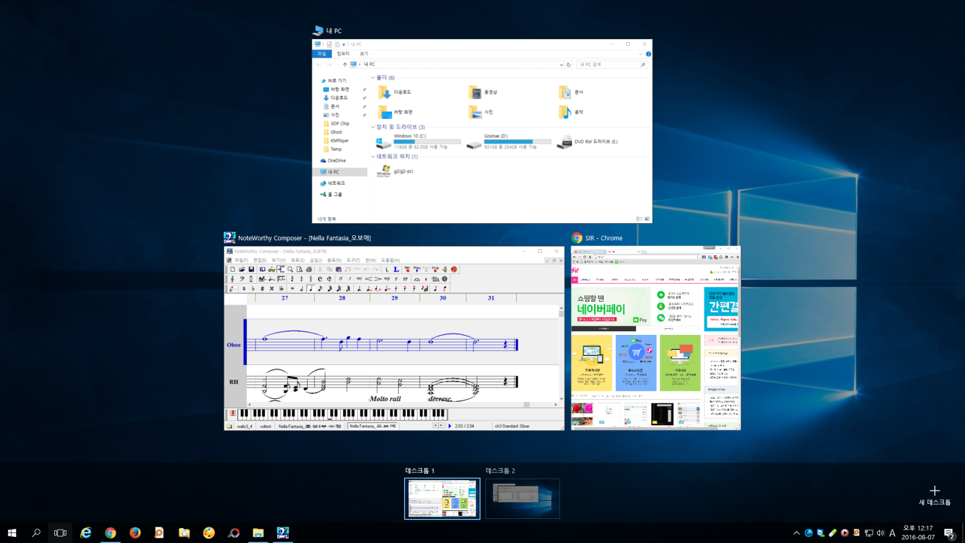Open Internet Explorer from the taskbar

click(x=86, y=533)
